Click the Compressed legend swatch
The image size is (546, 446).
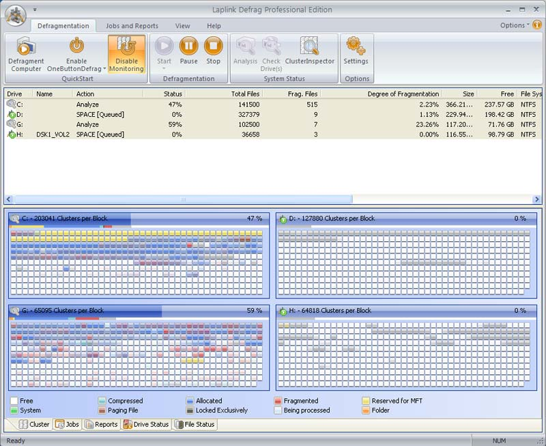[x=102, y=401]
